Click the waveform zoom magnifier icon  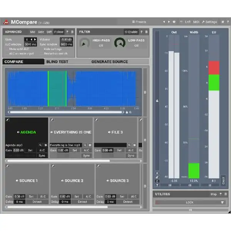(131, 112)
